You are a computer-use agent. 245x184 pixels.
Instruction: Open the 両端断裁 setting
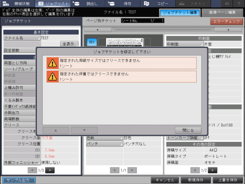coord(20,119)
